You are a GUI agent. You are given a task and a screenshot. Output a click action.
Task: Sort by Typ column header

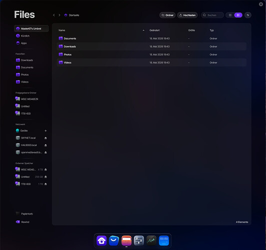tap(212, 30)
